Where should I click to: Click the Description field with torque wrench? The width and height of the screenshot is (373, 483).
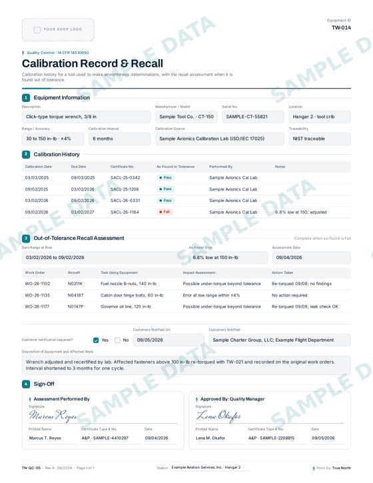pyautogui.click(x=86, y=117)
